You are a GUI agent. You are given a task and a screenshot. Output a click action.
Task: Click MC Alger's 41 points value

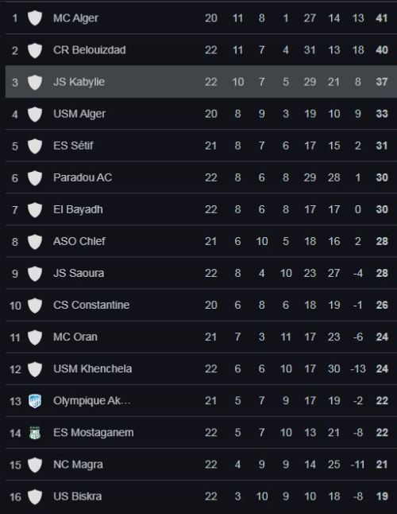tap(382, 18)
